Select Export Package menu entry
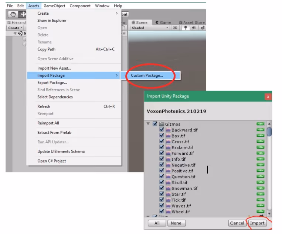 coord(74,83)
